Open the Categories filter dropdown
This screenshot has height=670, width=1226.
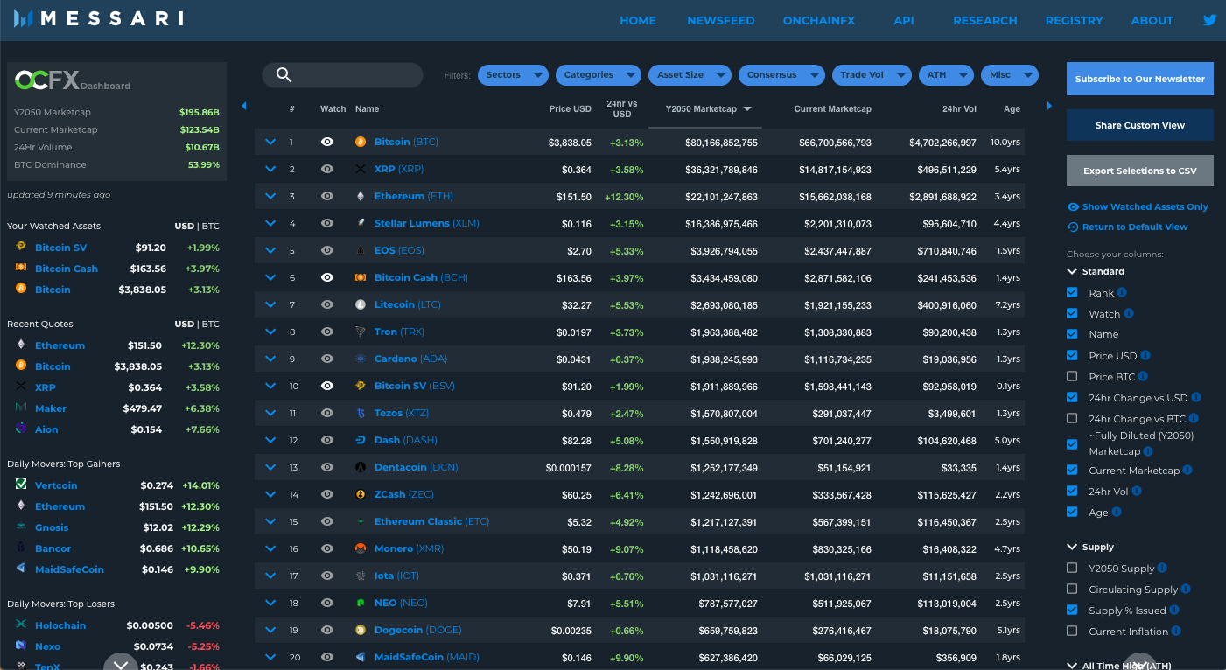point(599,75)
